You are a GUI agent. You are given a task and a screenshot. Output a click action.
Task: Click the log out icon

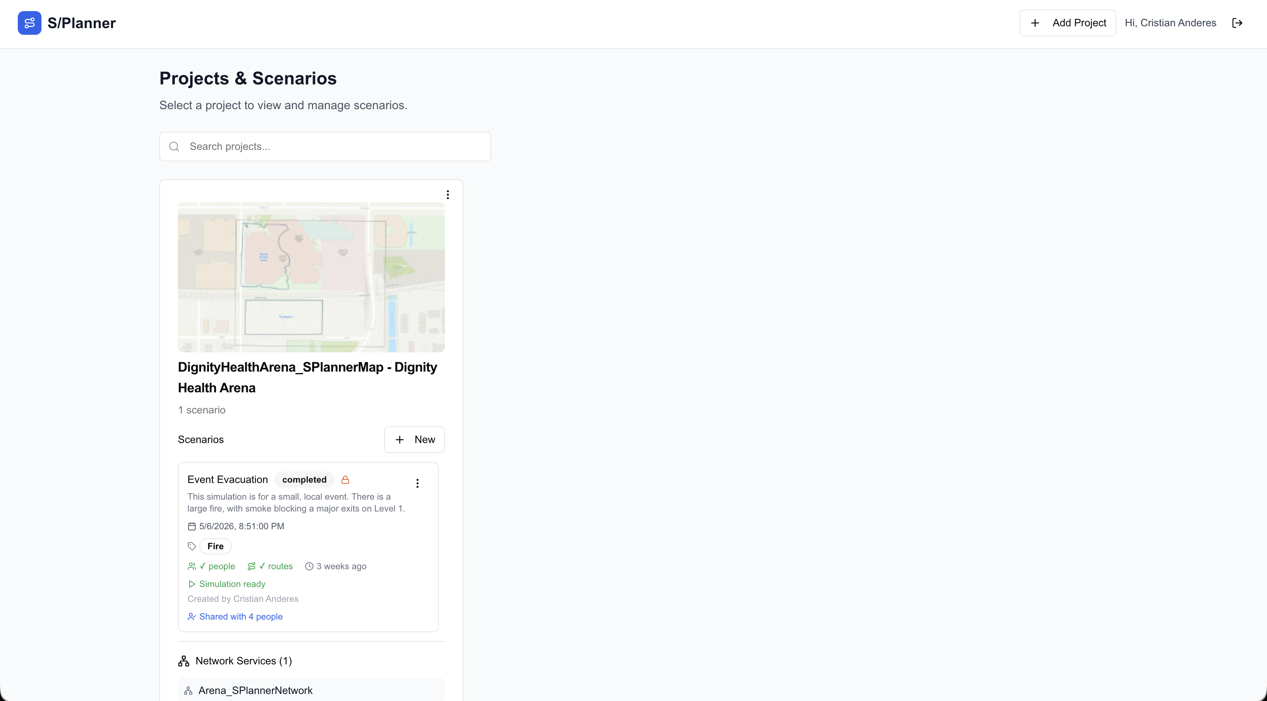click(1237, 23)
